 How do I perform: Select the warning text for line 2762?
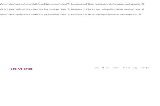[72, 9]
